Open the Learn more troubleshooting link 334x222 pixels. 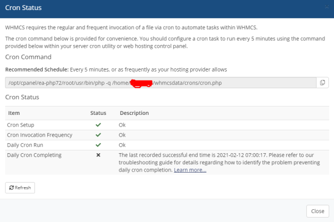[190, 170]
